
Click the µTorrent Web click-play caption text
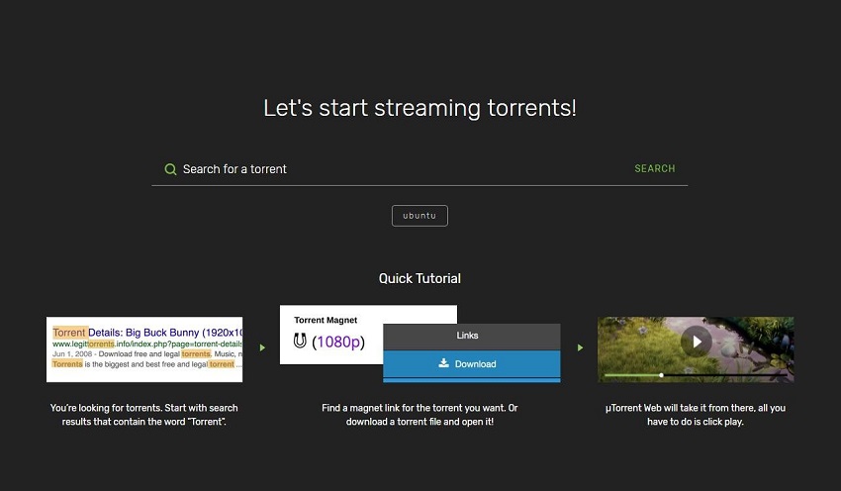695,415
